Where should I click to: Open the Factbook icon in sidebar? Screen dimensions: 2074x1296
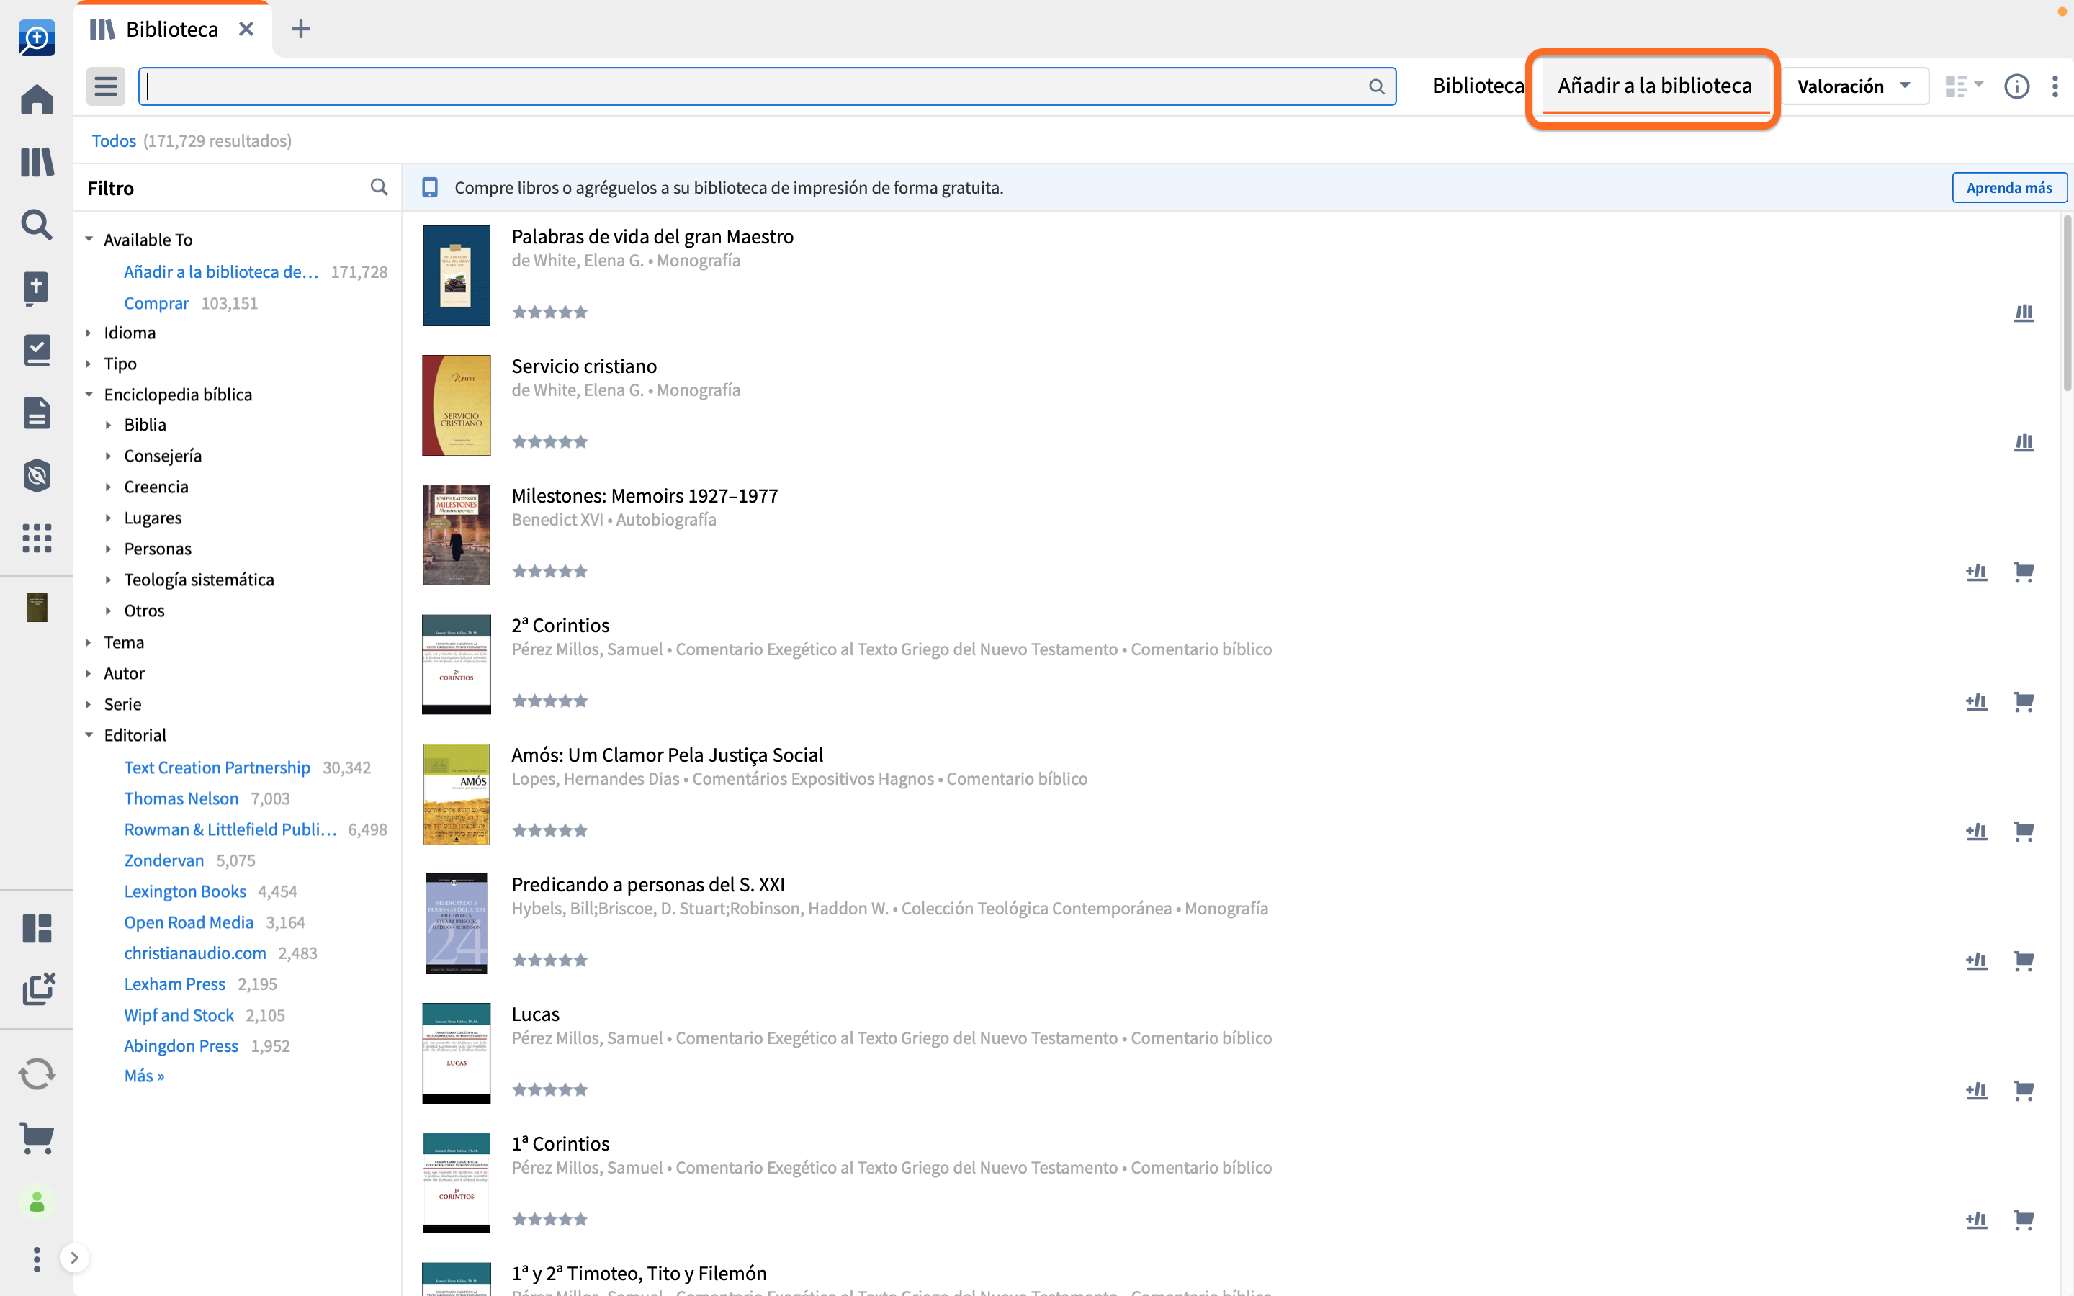tap(37, 288)
